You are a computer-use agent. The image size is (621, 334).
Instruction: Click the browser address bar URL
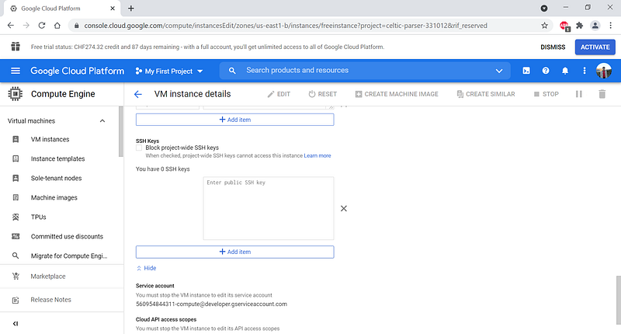click(x=286, y=26)
